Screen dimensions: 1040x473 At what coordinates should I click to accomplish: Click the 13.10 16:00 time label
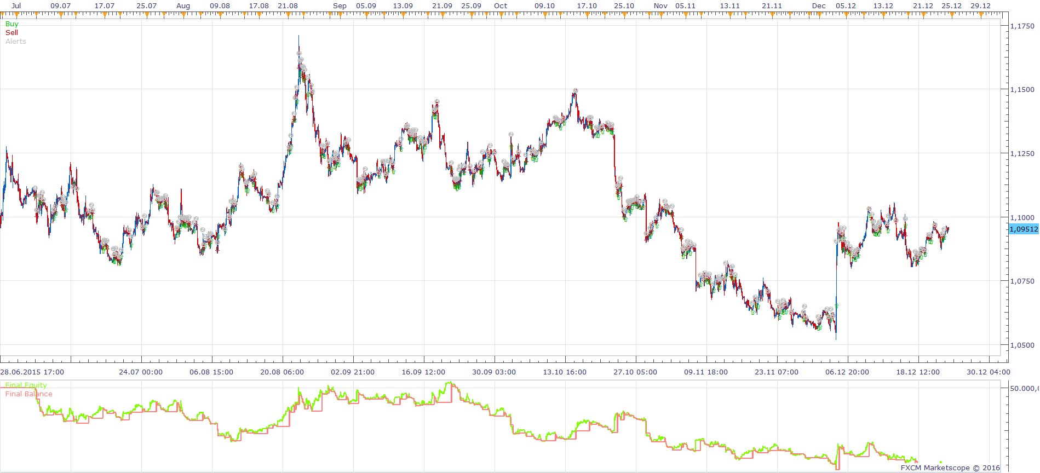(x=565, y=372)
